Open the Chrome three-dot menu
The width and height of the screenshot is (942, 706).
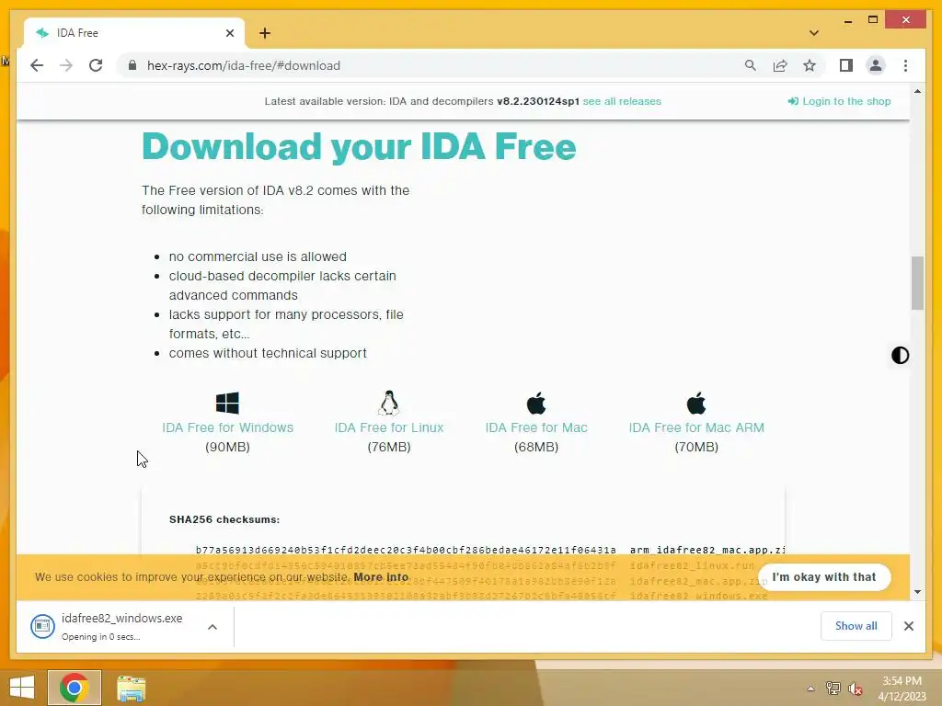point(905,65)
